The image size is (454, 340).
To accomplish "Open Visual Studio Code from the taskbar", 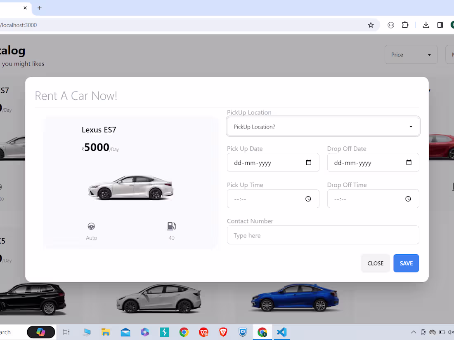I will click(281, 332).
